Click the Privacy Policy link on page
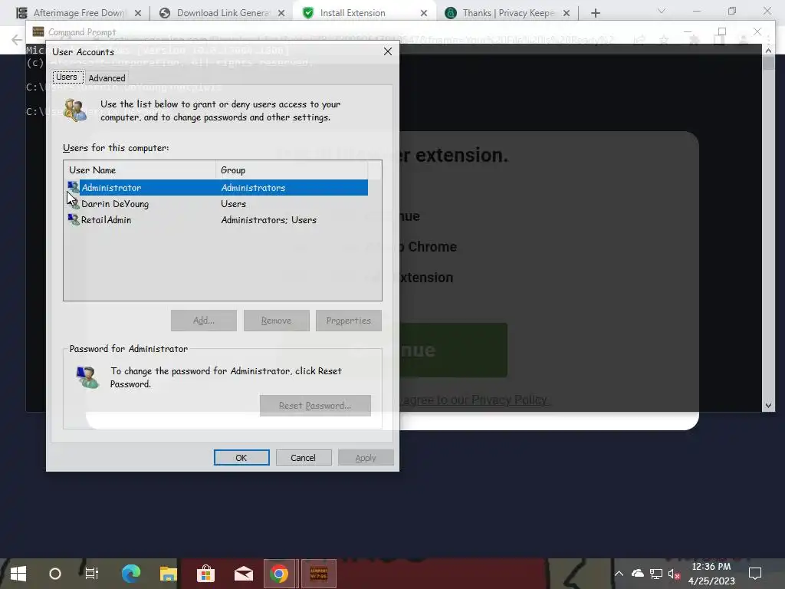The width and height of the screenshot is (785, 589). pyautogui.click(x=510, y=400)
